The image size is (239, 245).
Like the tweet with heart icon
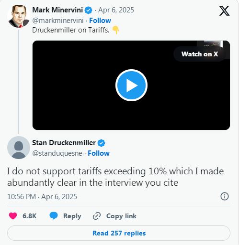(x=13, y=216)
